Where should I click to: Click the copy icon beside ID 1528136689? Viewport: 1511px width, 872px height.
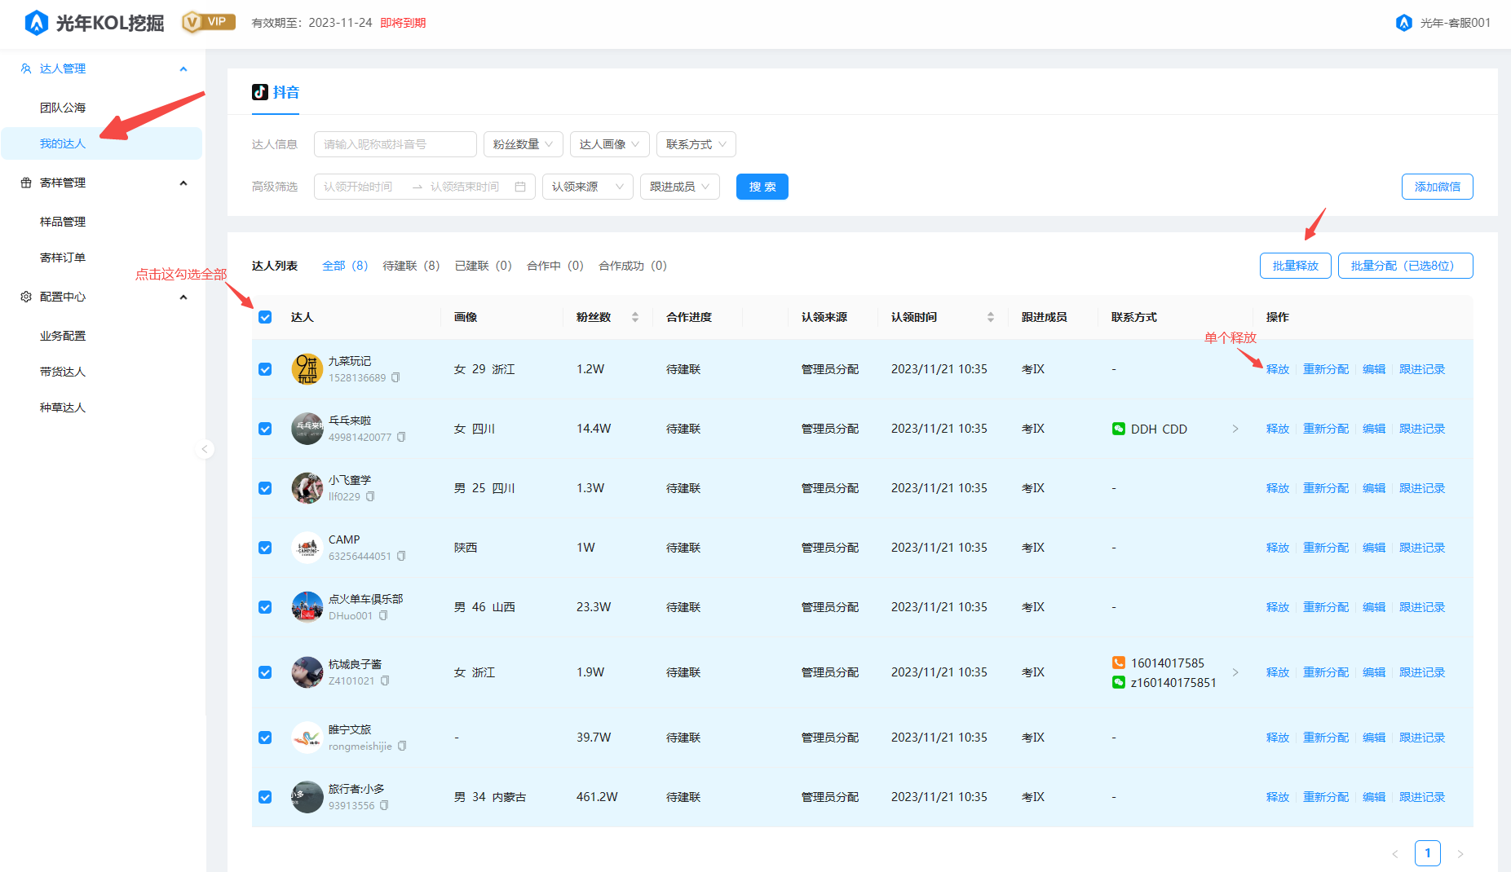395,378
